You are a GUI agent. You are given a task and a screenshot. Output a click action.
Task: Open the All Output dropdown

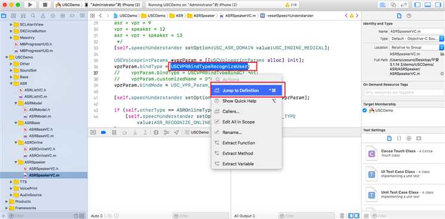click(x=245, y=216)
